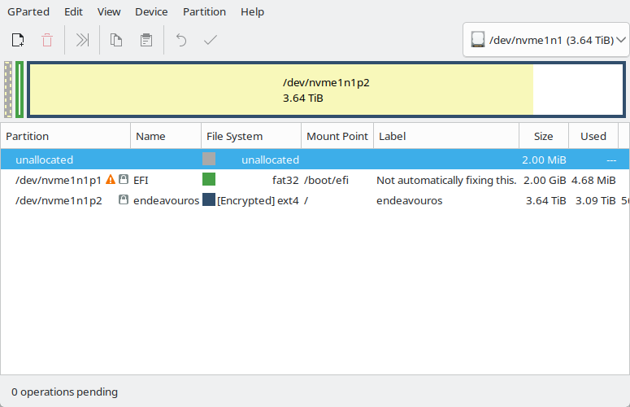
Task: Sort by File System column header
Action: (251, 136)
